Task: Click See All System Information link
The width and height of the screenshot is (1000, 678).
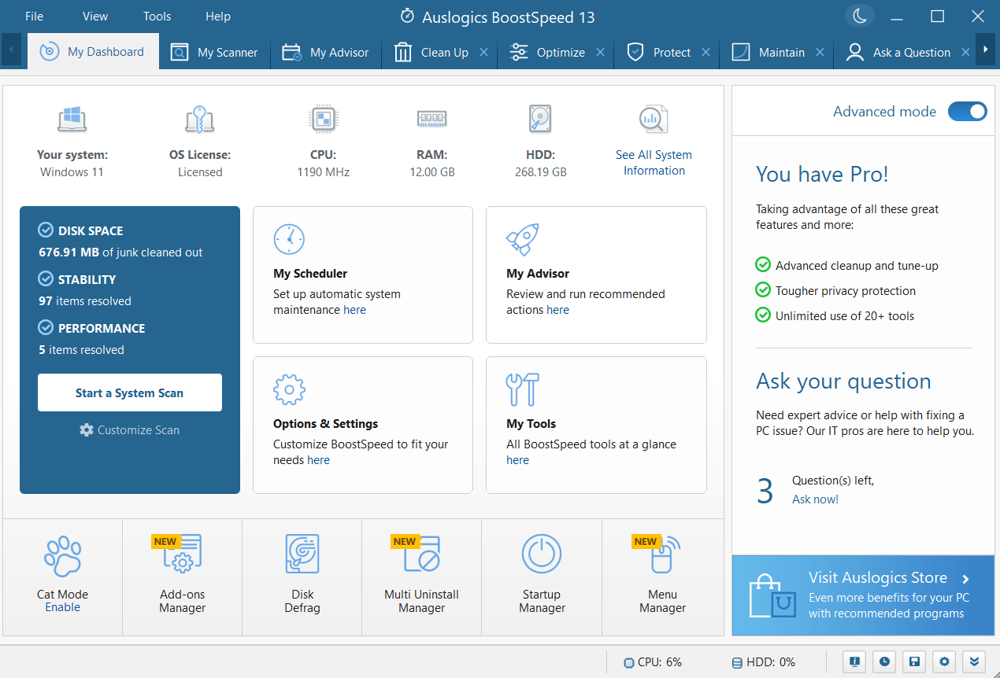Action: (654, 163)
